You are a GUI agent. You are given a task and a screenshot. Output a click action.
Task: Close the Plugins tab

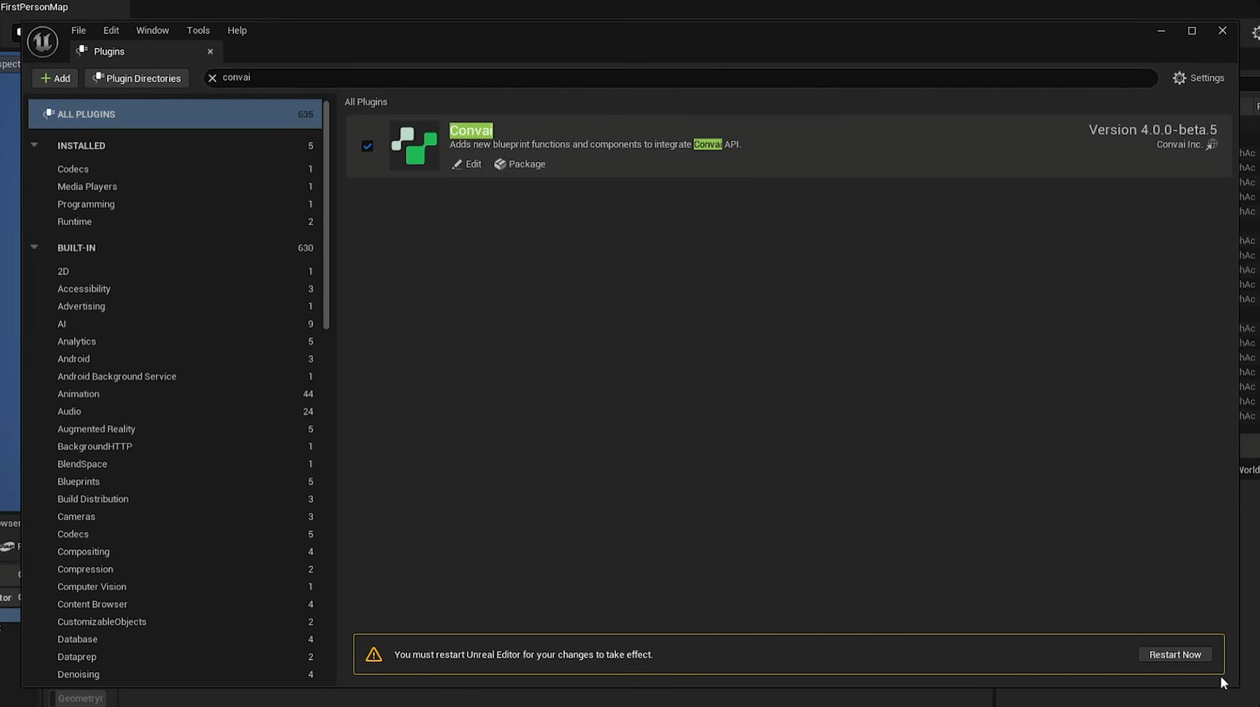[x=210, y=51]
